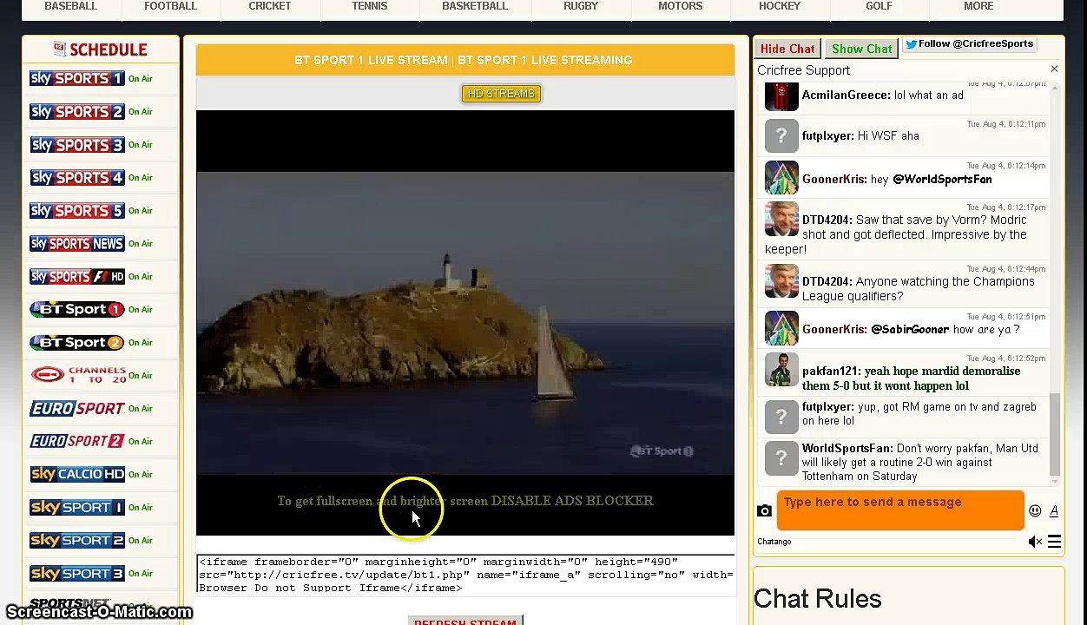1087x625 pixels.
Task: Open the Sky Sport 3 Italia logo
Action: click(x=77, y=573)
